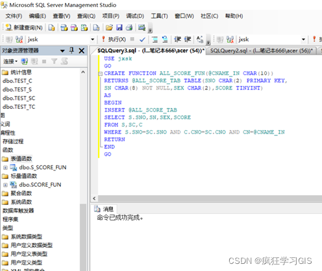
Task: Click the Display Estimated Execution Plan icon
Action: pyautogui.click(x=155, y=40)
